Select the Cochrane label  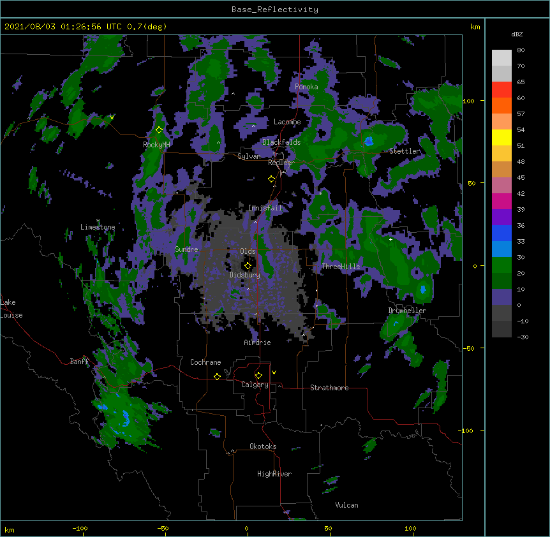click(x=205, y=362)
